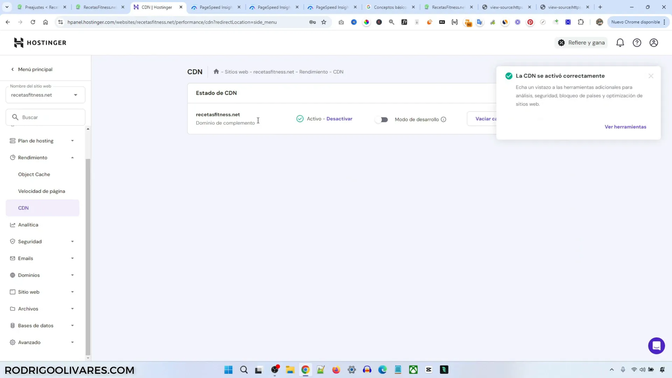Click Desactivar to disable the CDN
This screenshot has height=378, width=672.
point(340,119)
